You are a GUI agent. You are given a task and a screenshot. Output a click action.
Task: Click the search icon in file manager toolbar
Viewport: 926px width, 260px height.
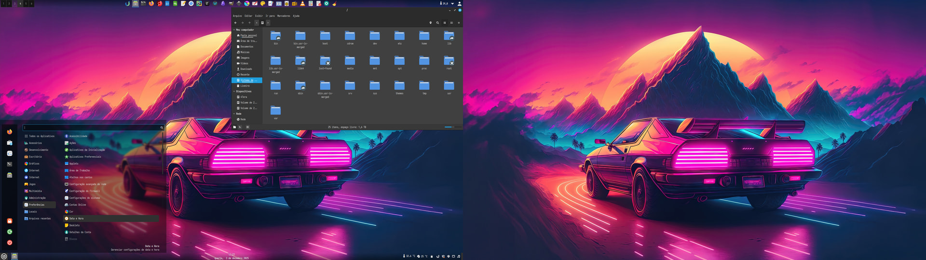click(437, 23)
